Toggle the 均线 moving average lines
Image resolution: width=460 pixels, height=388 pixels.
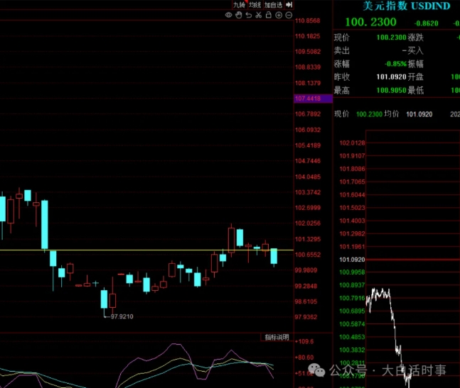tap(255, 5)
